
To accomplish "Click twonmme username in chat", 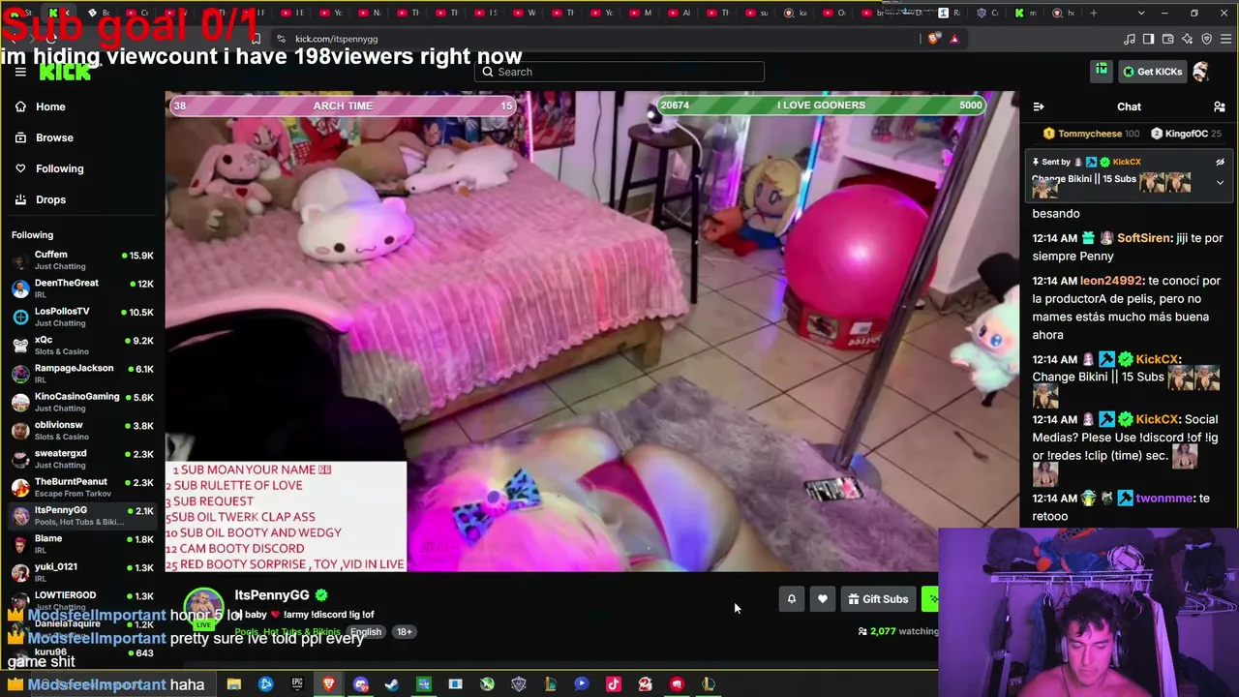I will [1165, 499].
